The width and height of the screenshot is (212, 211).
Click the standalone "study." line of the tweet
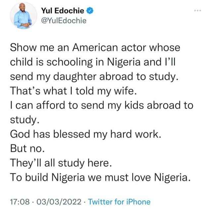pyautogui.click(x=25, y=120)
